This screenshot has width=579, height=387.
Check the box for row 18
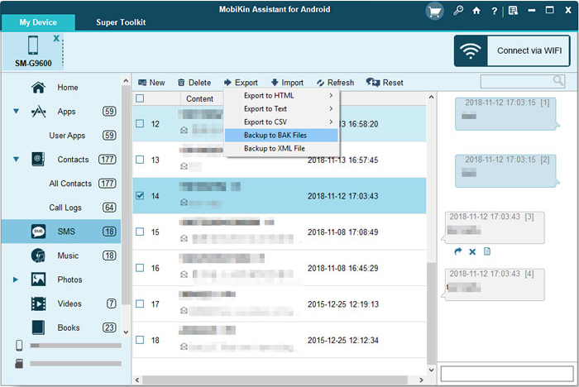[x=140, y=340]
